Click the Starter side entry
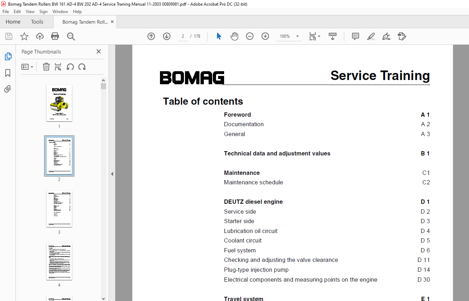The width and height of the screenshot is (469, 301). click(x=239, y=221)
